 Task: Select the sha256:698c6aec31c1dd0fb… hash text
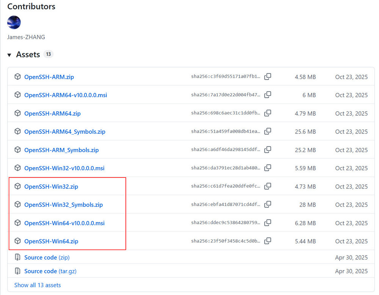coord(226,113)
